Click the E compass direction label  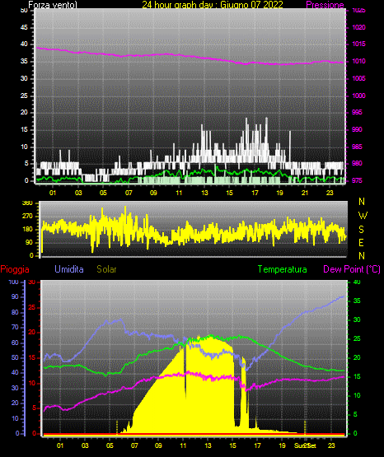(361, 242)
